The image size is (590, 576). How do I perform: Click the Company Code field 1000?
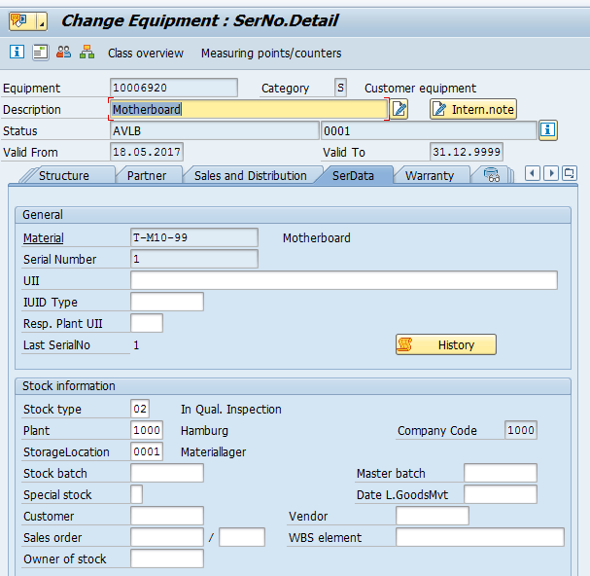point(521,430)
